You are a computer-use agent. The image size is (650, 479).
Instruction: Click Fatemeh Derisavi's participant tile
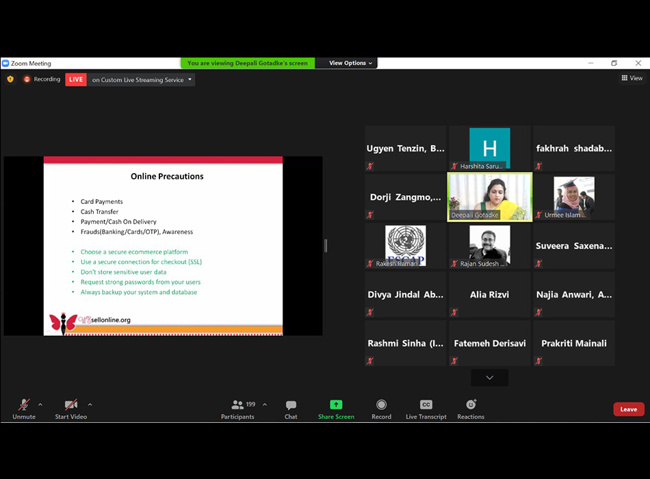tap(490, 344)
